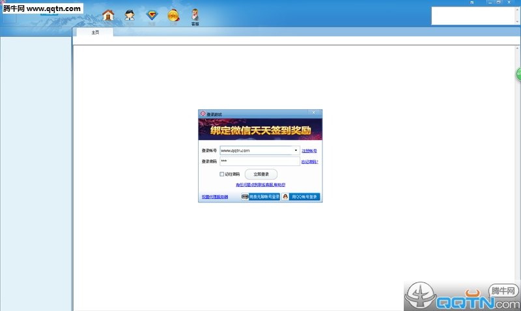Switch to the 主页 home tab
The height and width of the screenshot is (311, 521).
click(95, 32)
